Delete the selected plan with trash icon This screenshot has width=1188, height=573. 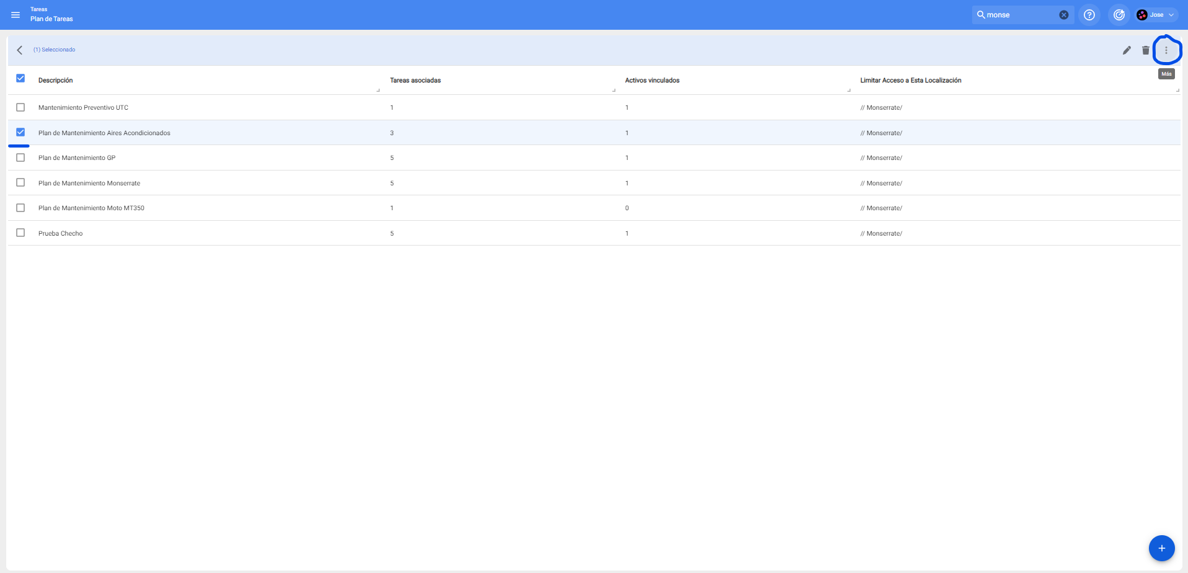(x=1145, y=50)
